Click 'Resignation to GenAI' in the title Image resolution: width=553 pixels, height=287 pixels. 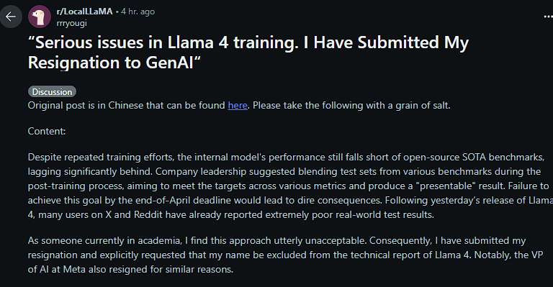tap(110, 63)
